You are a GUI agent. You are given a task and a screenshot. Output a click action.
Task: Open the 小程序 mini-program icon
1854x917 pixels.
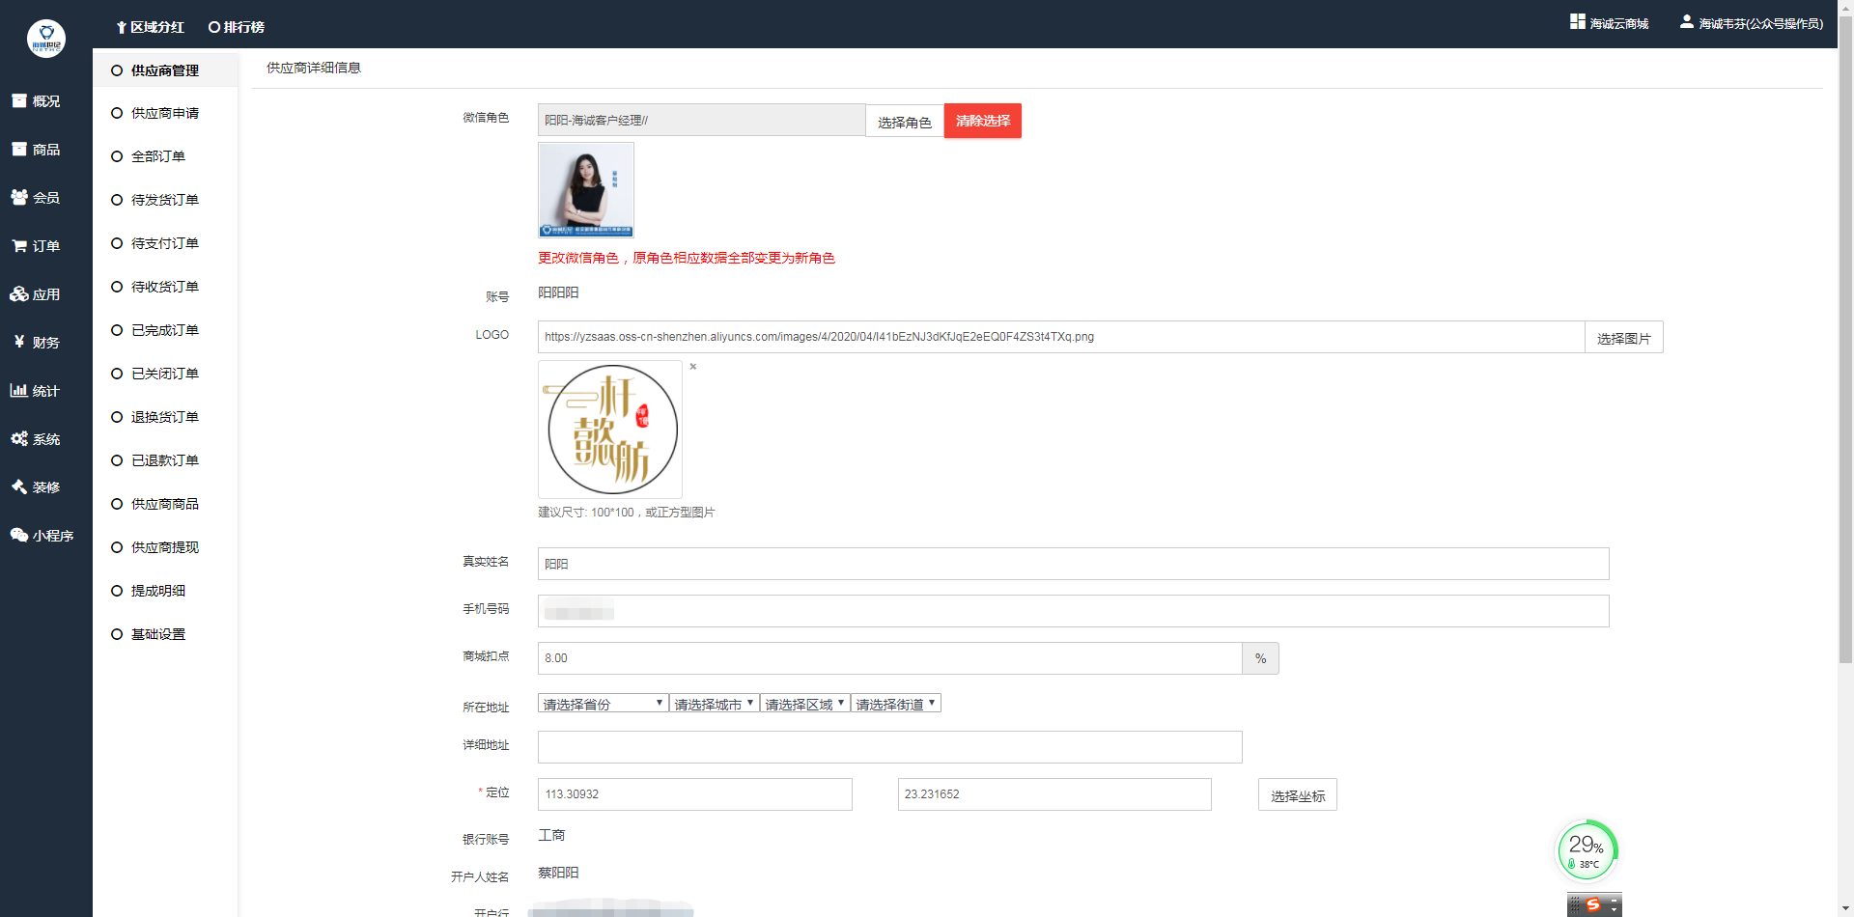click(x=18, y=535)
